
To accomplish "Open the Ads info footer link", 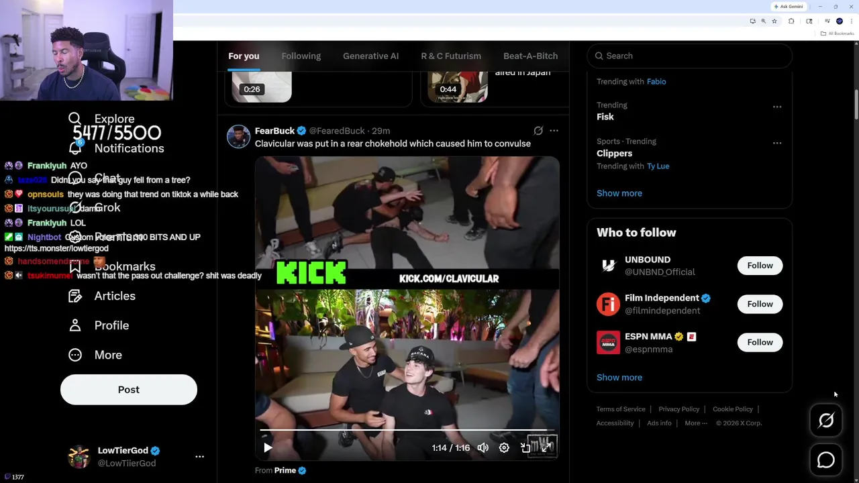I will pyautogui.click(x=659, y=423).
